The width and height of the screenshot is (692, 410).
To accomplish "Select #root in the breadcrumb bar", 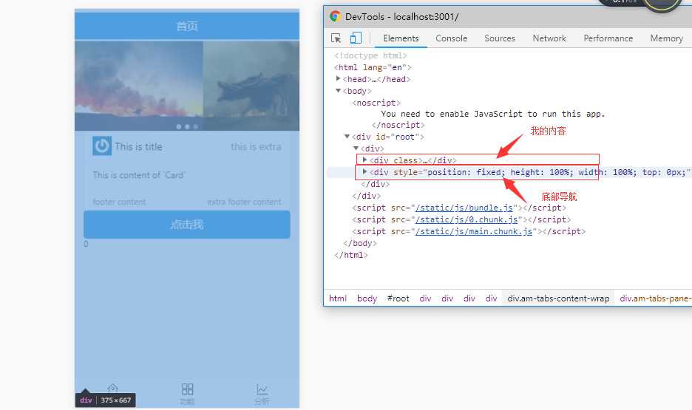I will pos(398,298).
